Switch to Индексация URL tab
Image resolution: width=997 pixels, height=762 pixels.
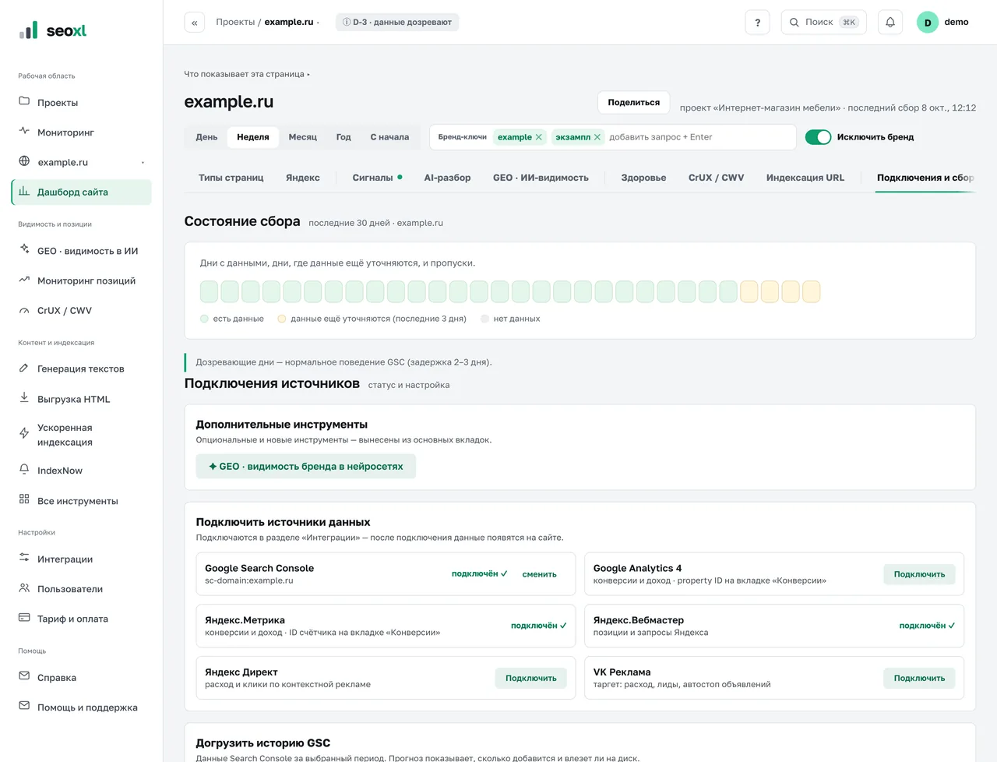805,178
